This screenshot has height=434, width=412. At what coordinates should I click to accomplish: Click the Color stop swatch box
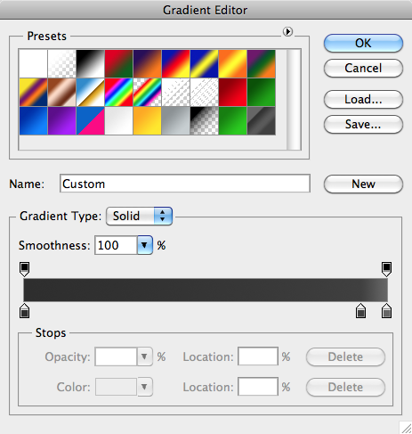click(116, 387)
